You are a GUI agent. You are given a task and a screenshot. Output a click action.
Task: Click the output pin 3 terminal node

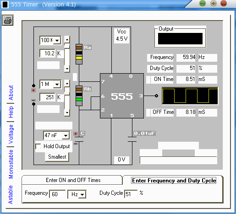156,96
